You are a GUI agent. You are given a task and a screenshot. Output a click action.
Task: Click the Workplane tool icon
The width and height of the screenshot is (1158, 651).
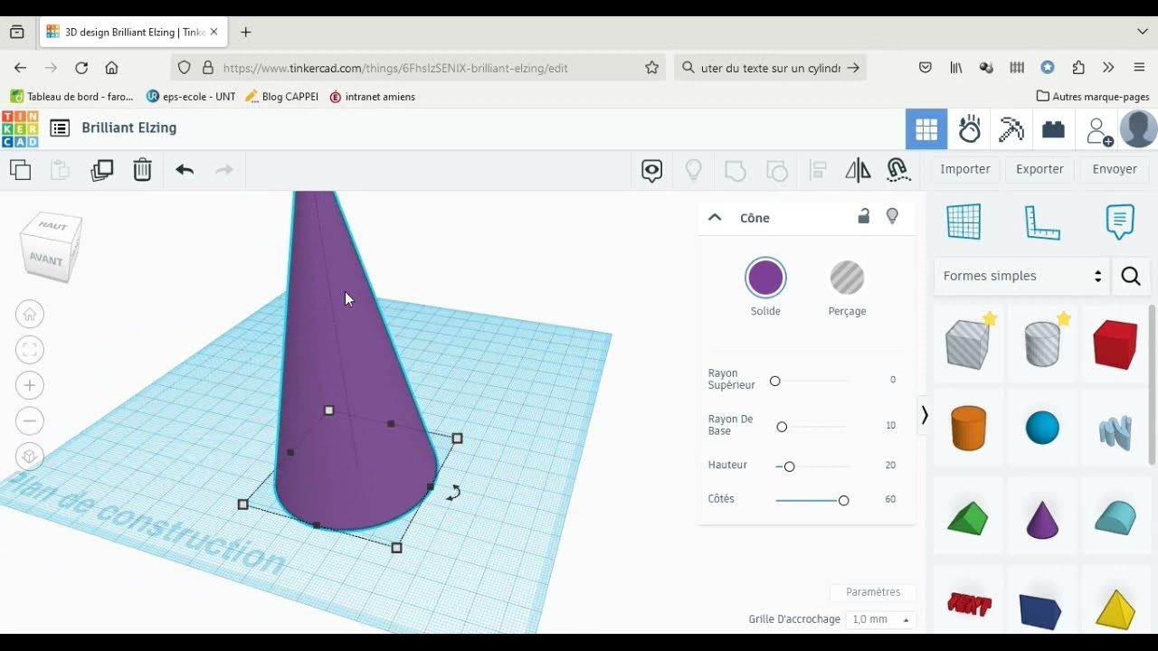tap(963, 222)
